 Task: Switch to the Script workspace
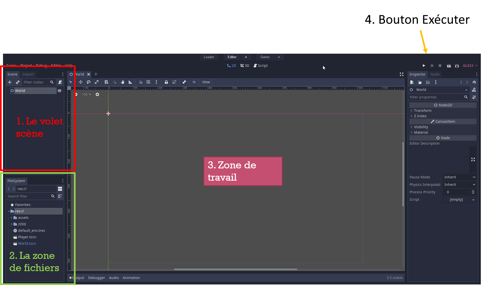tap(261, 66)
